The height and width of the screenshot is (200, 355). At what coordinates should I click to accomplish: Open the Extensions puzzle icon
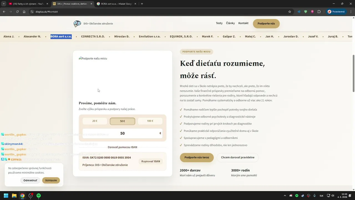coord(319,12)
